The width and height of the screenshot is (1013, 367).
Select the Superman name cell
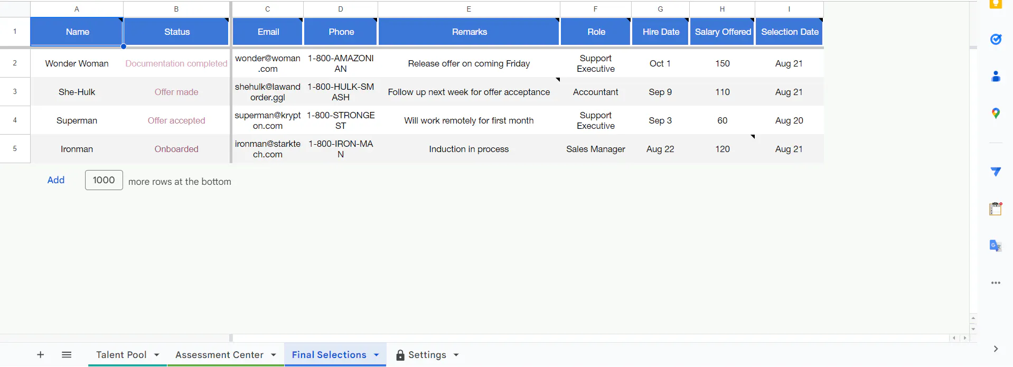pyautogui.click(x=77, y=120)
